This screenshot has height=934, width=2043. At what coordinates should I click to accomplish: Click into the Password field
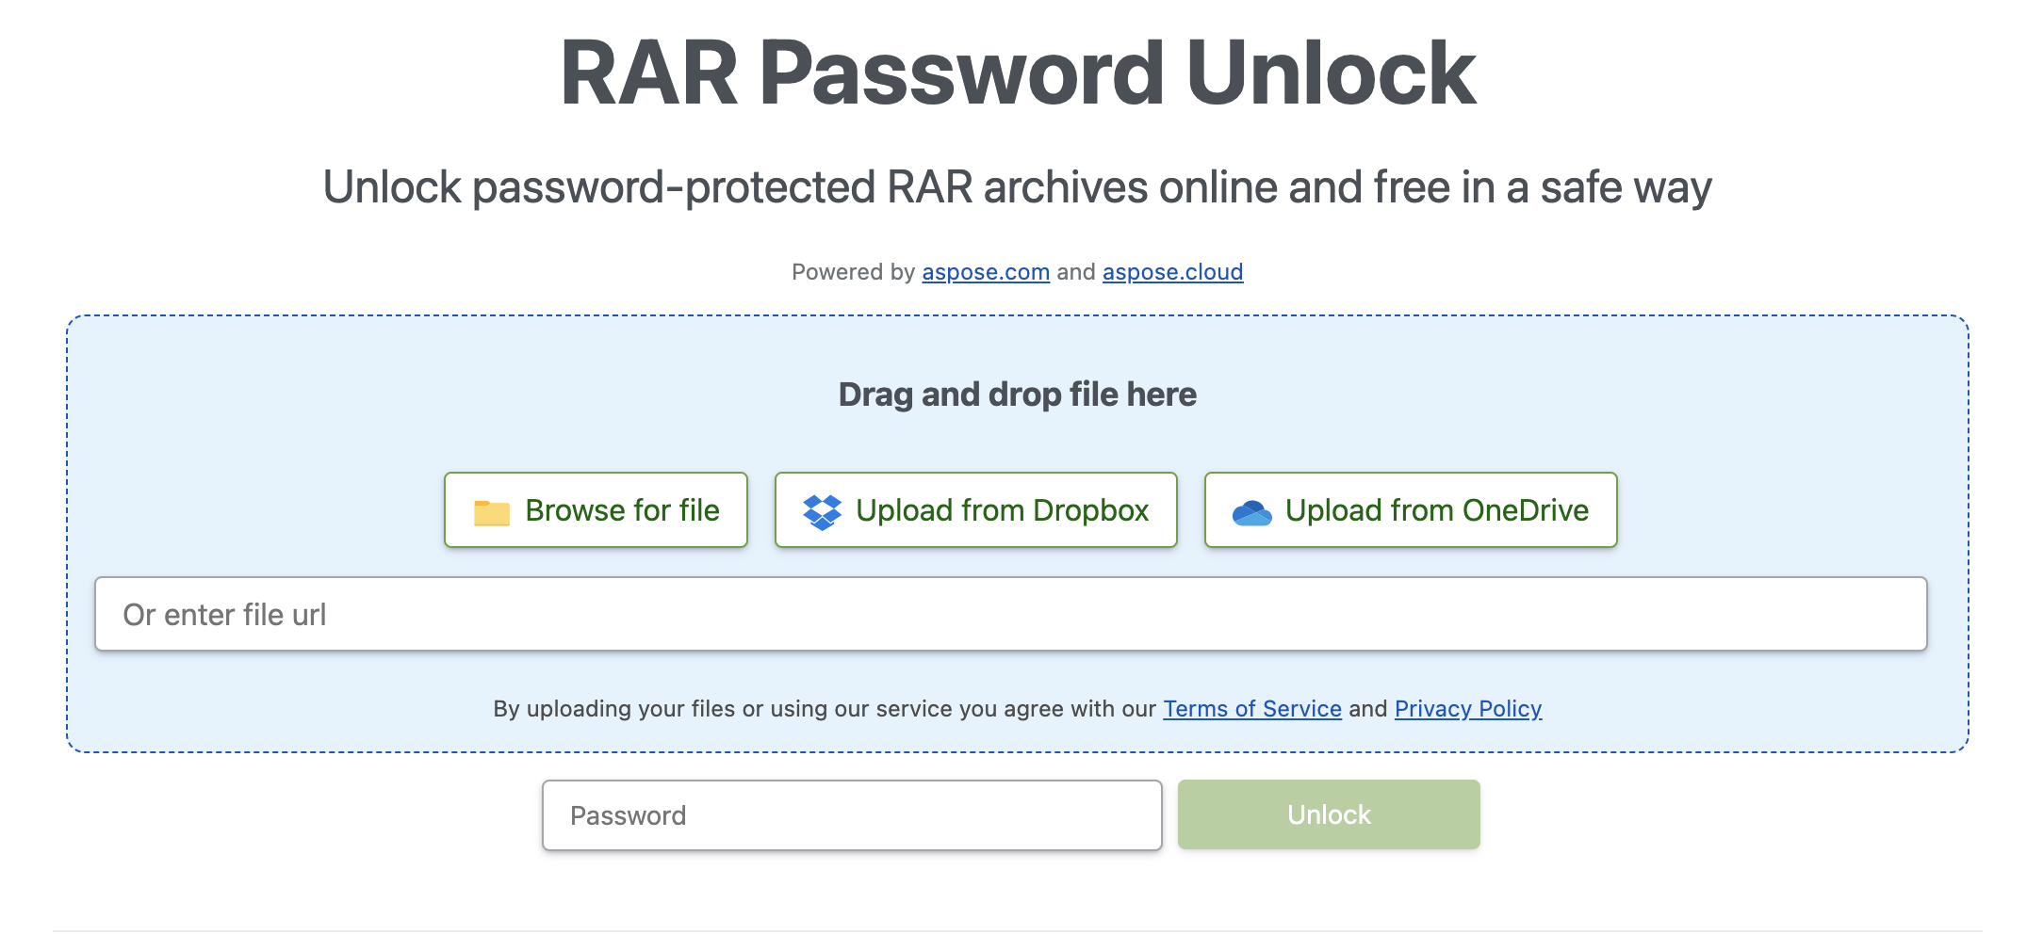tap(851, 815)
